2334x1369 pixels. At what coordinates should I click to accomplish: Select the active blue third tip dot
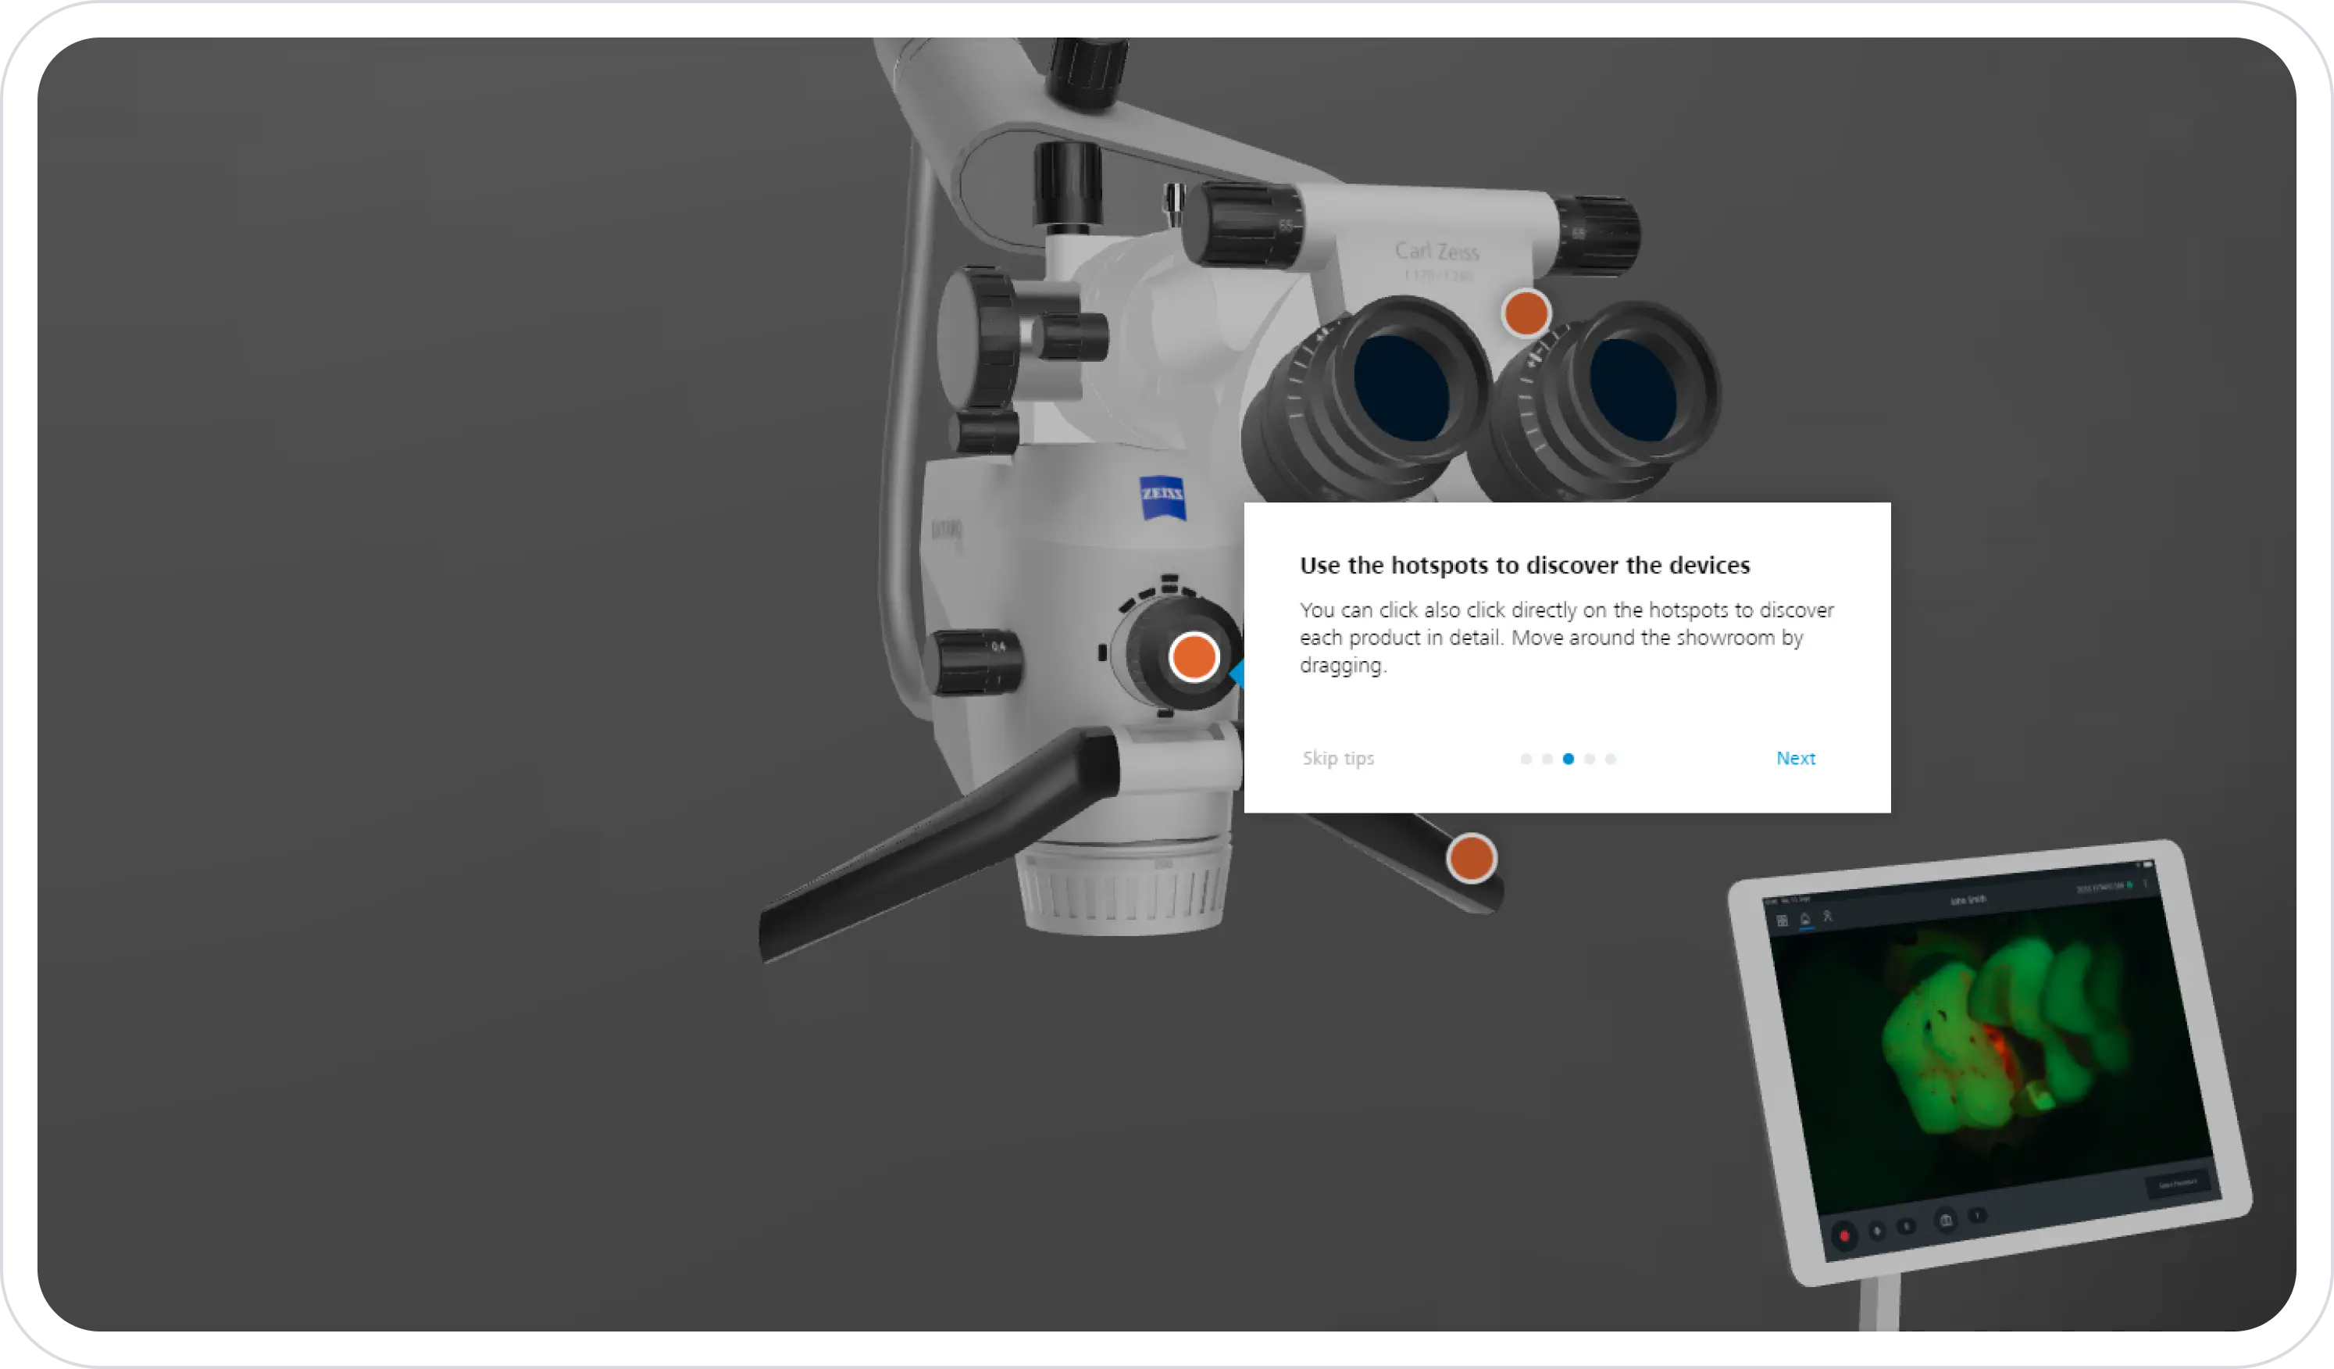[1568, 759]
